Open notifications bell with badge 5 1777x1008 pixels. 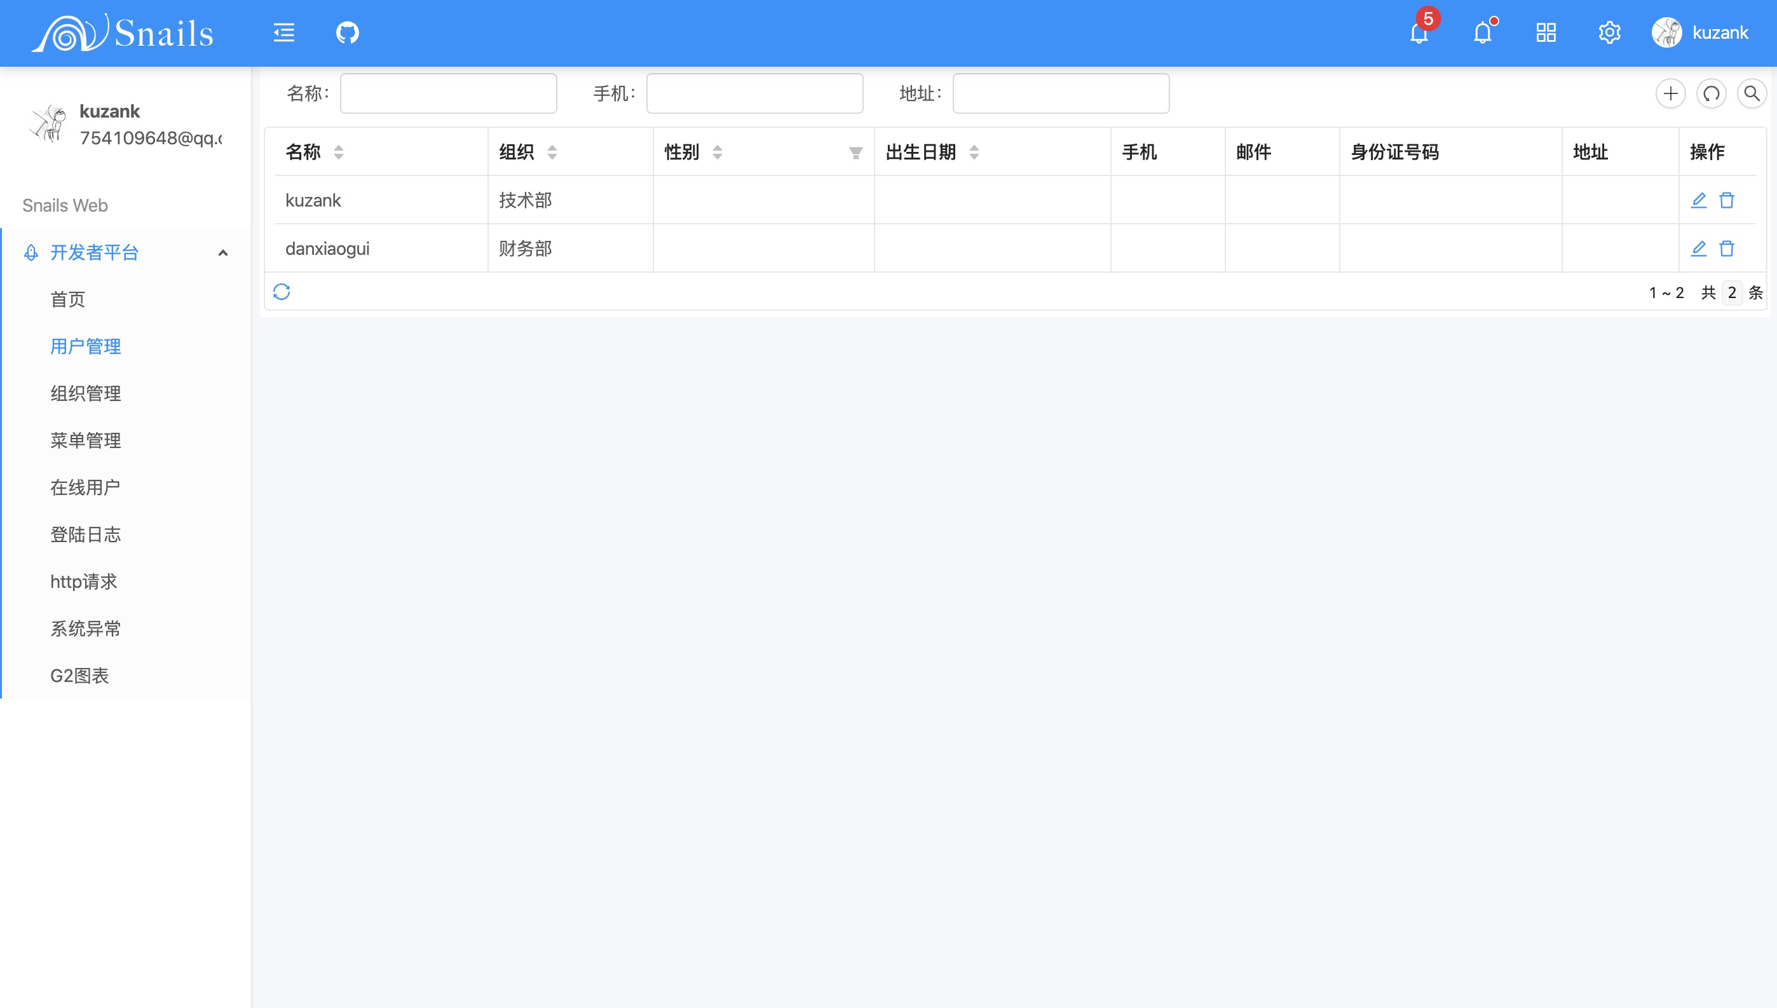click(1419, 32)
